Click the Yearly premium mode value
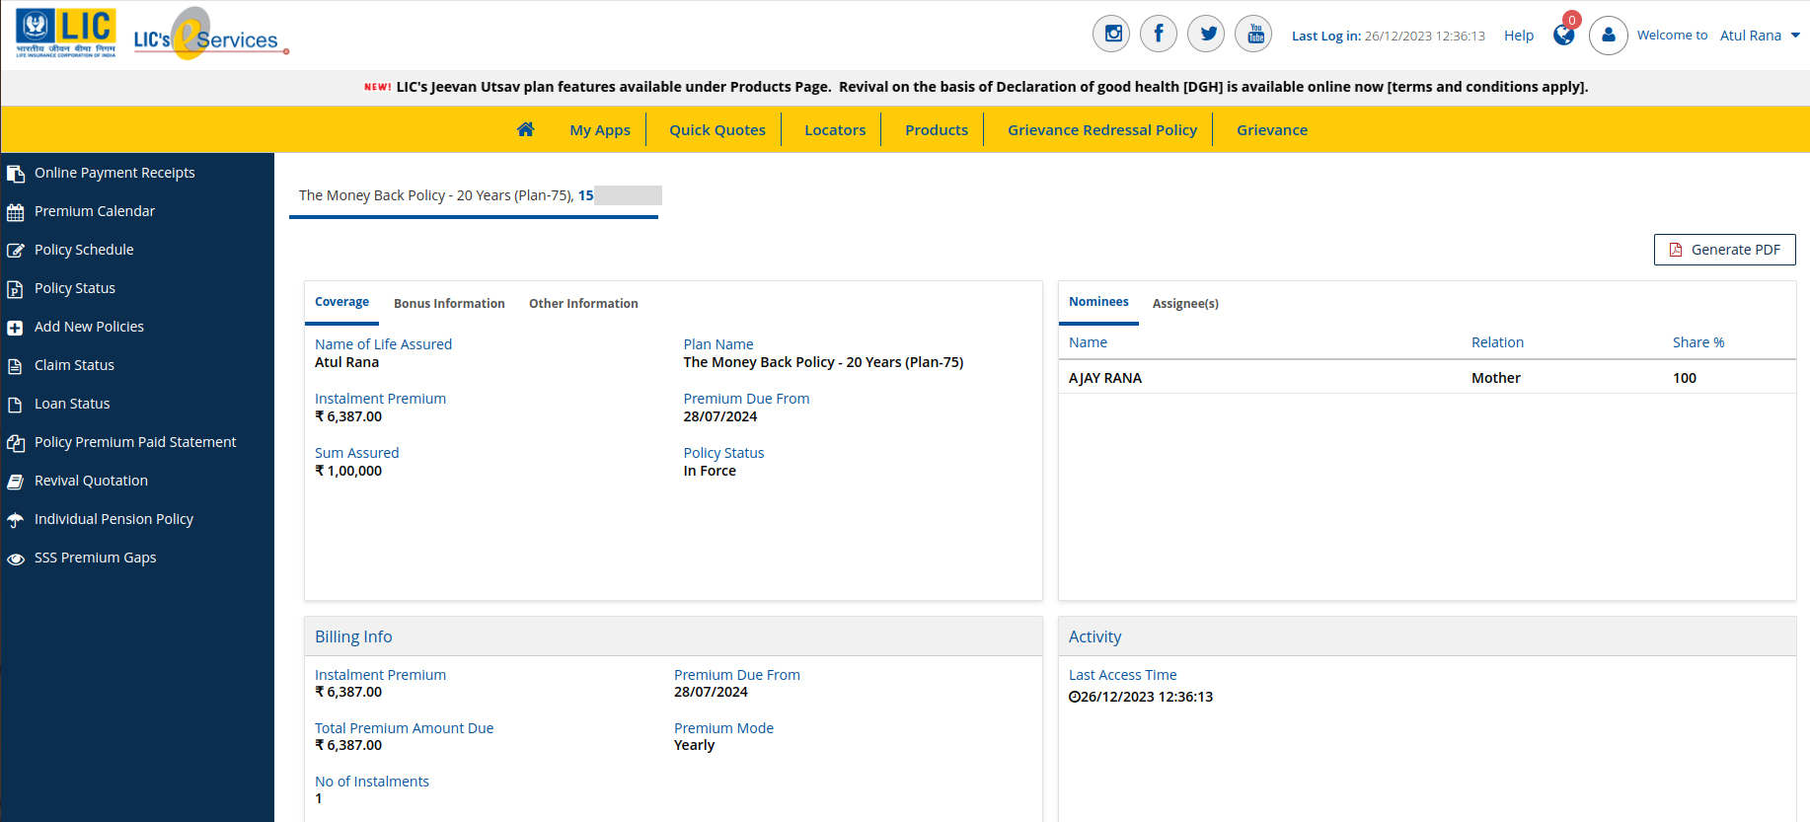The width and height of the screenshot is (1810, 822). pos(694,745)
